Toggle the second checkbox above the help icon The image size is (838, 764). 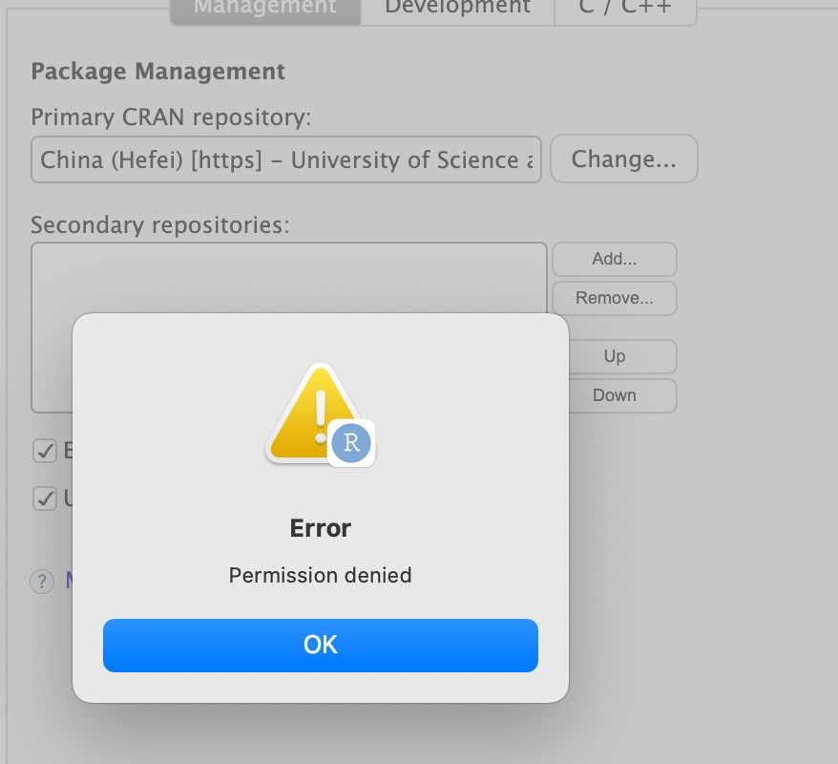[44, 498]
